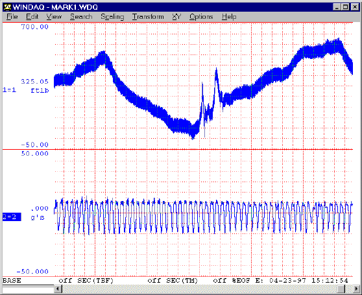
Task: Open the Search menu
Action: 81,17
